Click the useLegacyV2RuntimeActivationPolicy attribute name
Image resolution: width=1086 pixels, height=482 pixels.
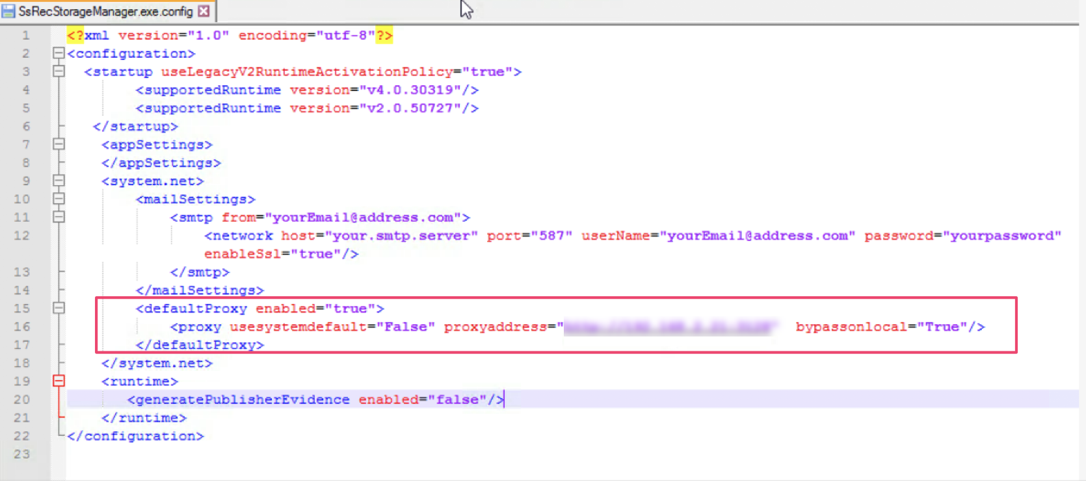point(307,71)
